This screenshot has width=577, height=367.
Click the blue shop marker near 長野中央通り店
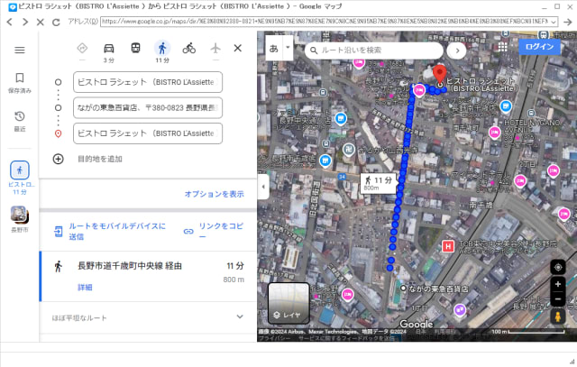341,119
